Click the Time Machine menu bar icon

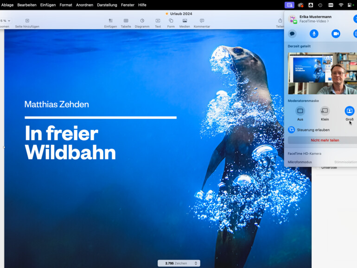click(320, 5)
